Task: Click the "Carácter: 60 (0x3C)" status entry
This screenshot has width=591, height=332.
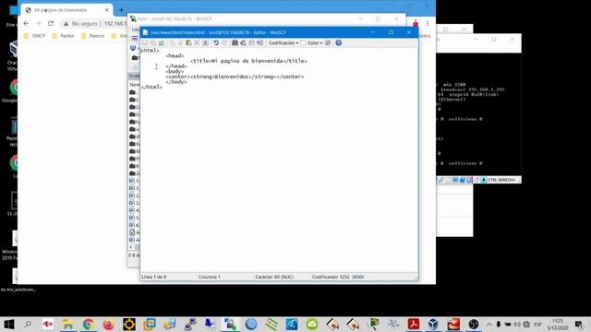Action: [x=274, y=277]
